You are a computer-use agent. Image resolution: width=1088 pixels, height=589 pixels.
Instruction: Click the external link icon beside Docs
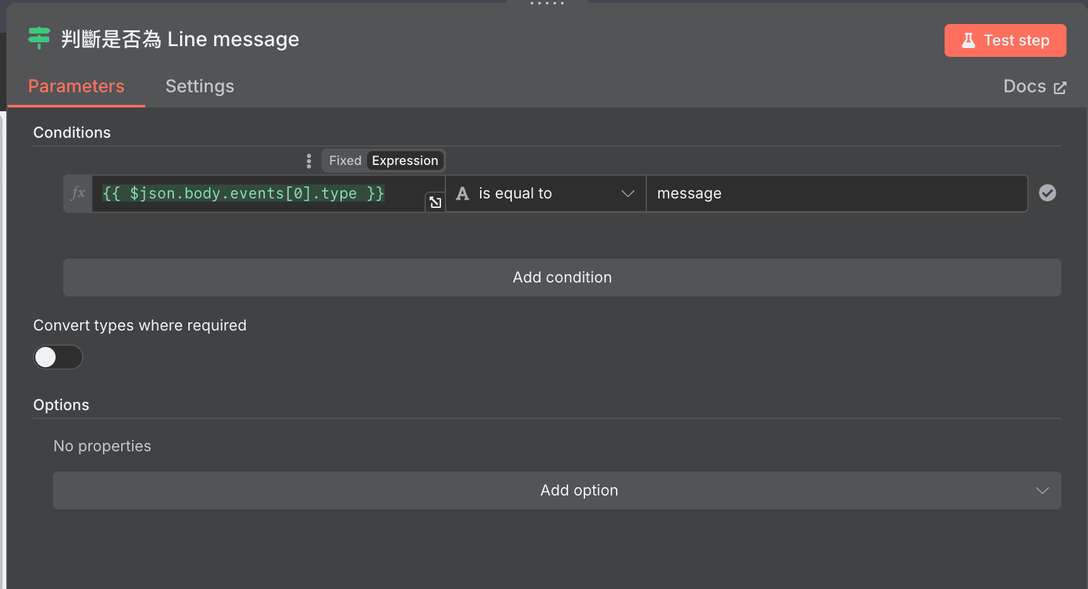(x=1060, y=88)
